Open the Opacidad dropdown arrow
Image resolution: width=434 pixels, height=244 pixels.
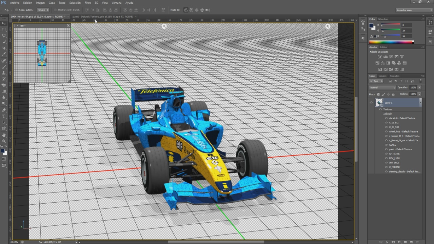click(419, 87)
